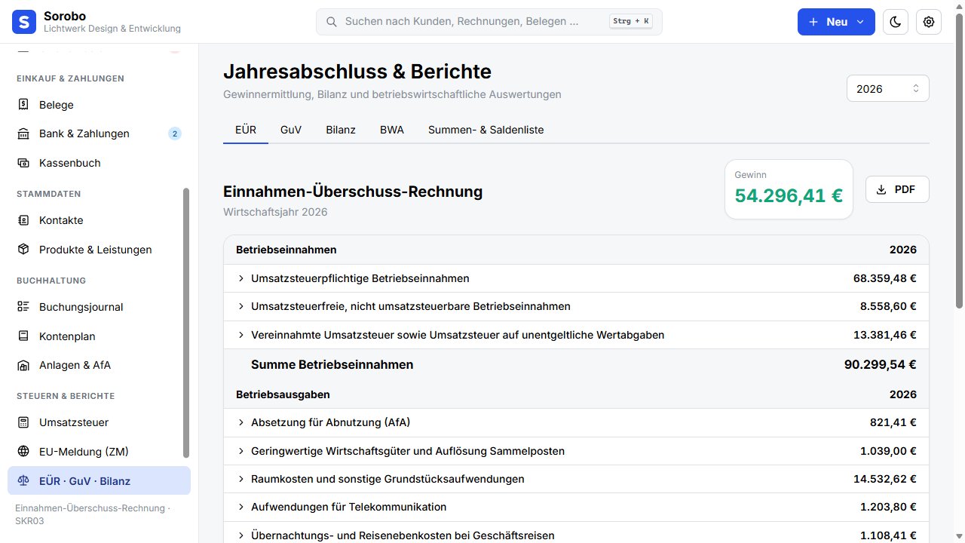Click the amount 14.532,62 €
The height and width of the screenshot is (543, 965).
tap(885, 479)
